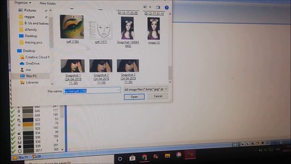
Task: Click the small circle symbol for color 833
Action: pos(19,125)
